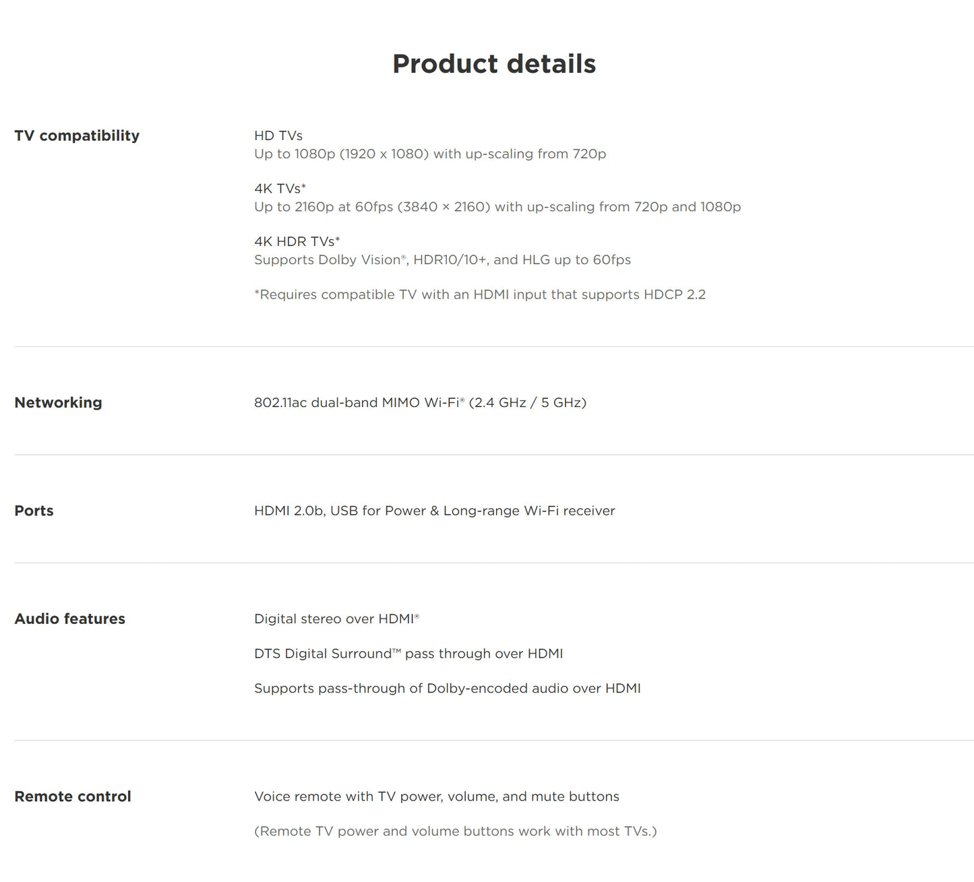
Task: Click the Voice remote description text
Action: [x=436, y=796]
